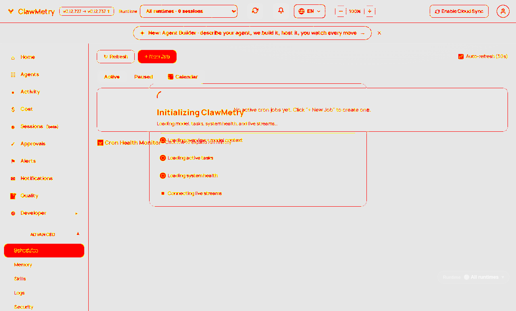This screenshot has height=311, width=516.
Task: Click the 'Initializing ClawMetry' heading
Action: (x=200, y=112)
